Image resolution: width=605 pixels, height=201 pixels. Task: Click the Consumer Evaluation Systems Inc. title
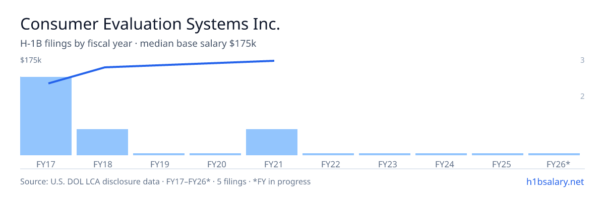coord(150,24)
